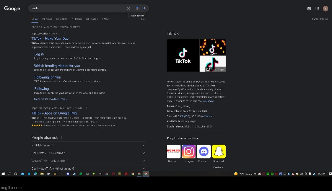Open Google quick settings gear
332x191 pixels.
point(309,8)
